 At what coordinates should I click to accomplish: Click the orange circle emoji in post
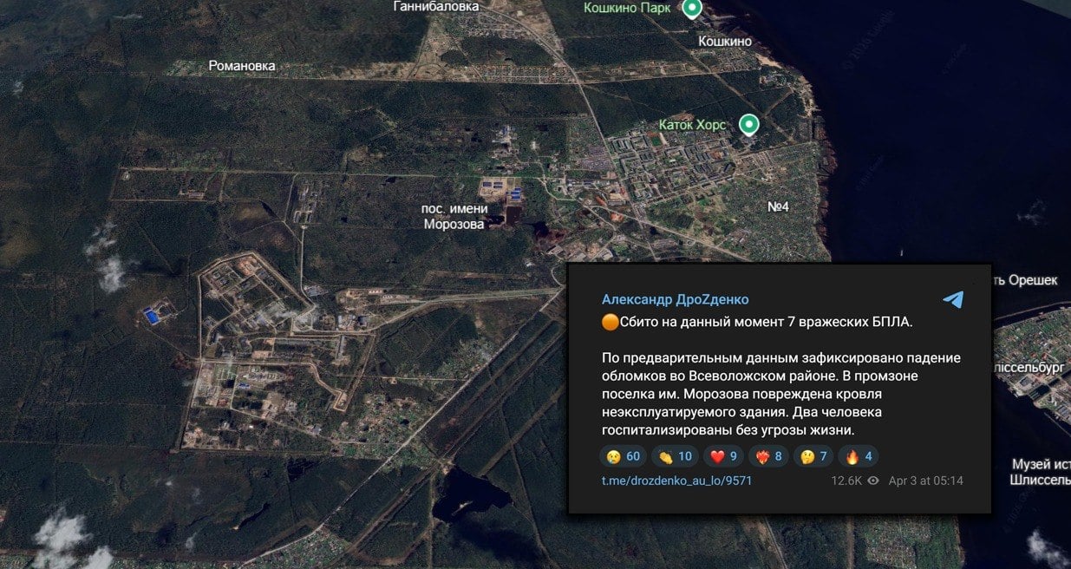(x=610, y=323)
